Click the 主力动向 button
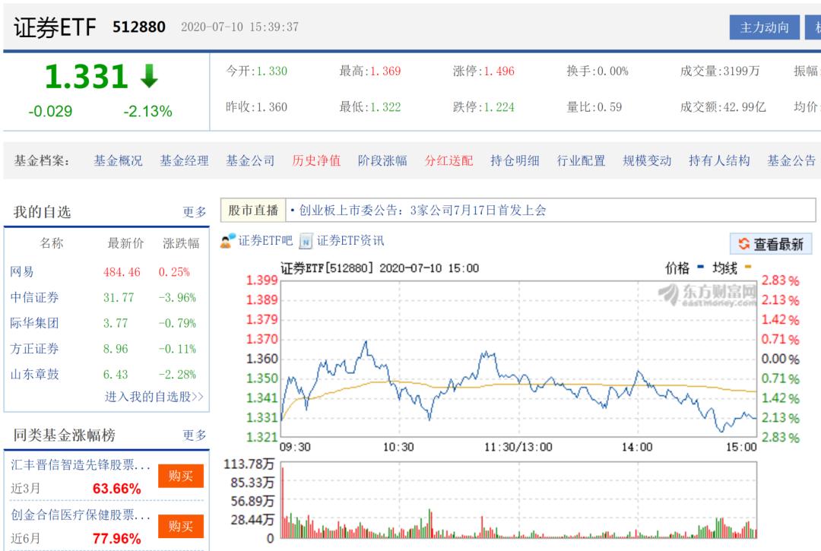 [766, 27]
